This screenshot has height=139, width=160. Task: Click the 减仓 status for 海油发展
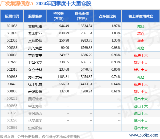click(140, 77)
